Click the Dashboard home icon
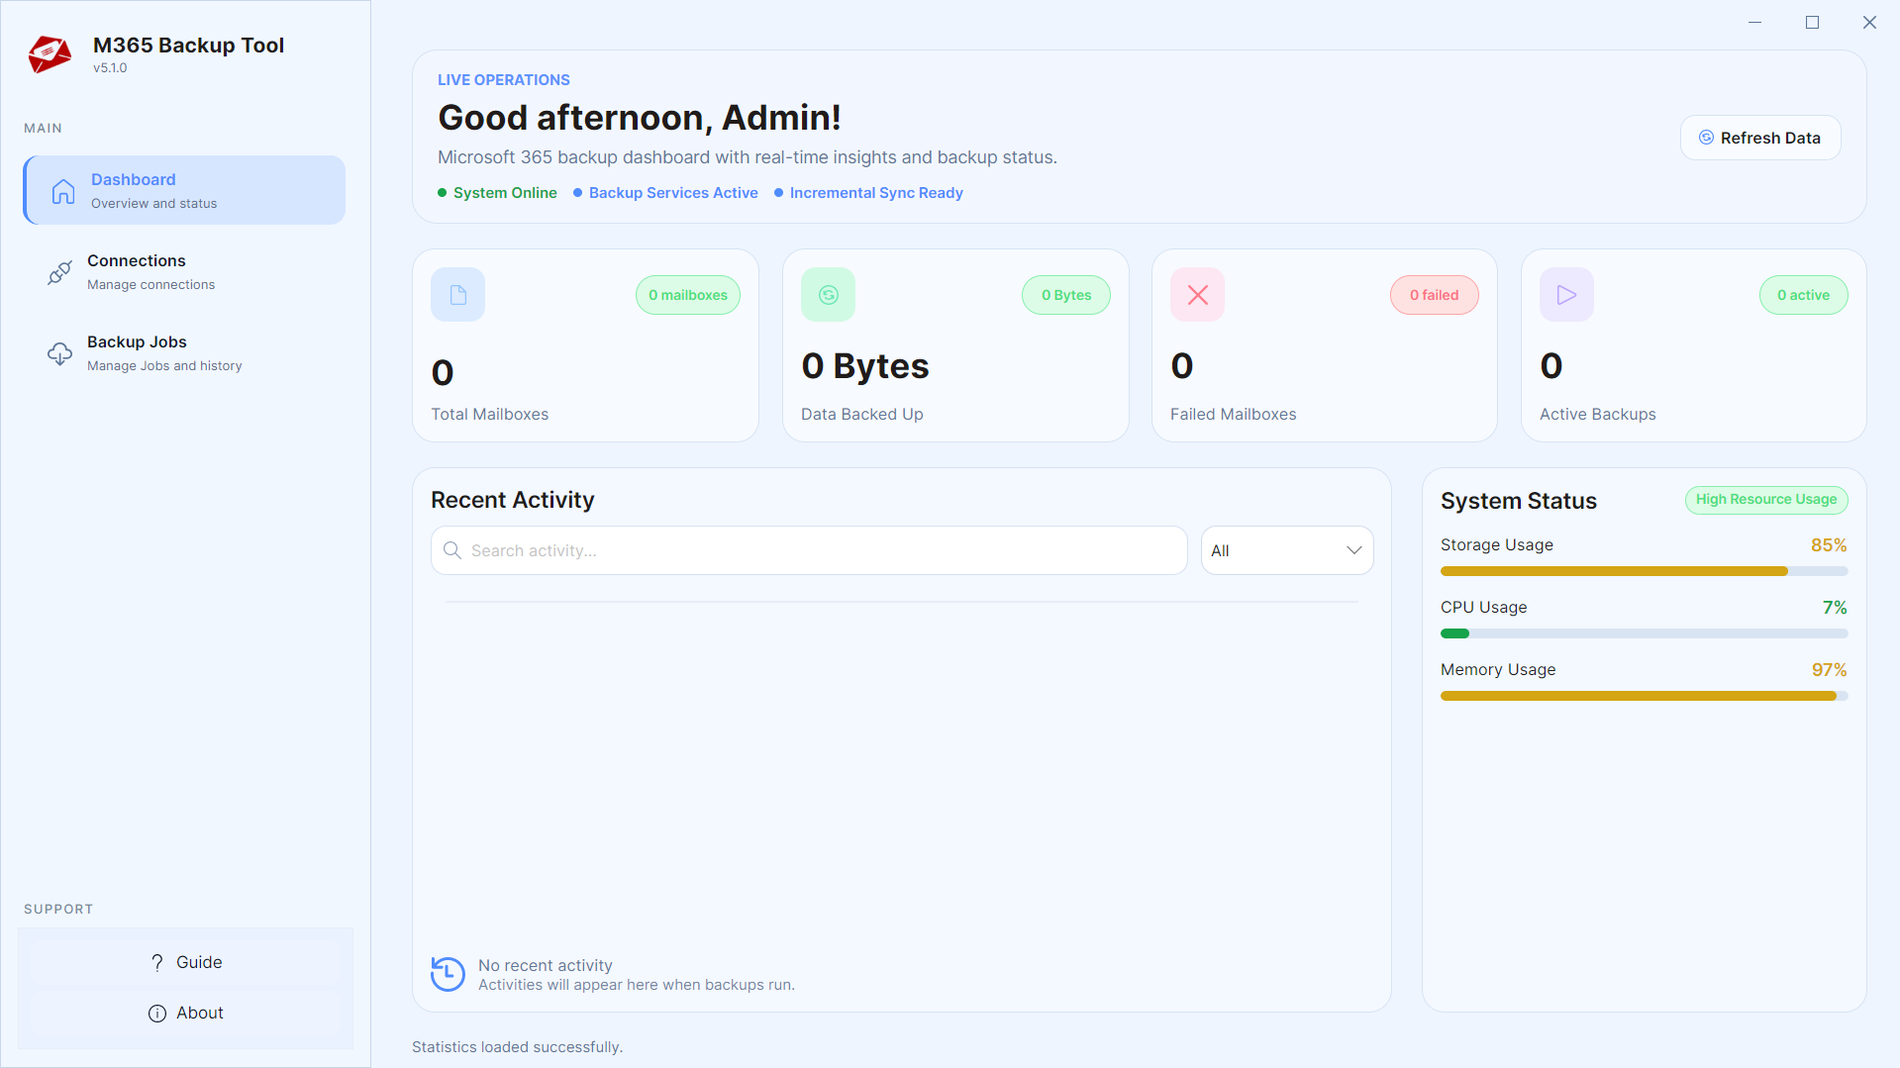 [63, 191]
